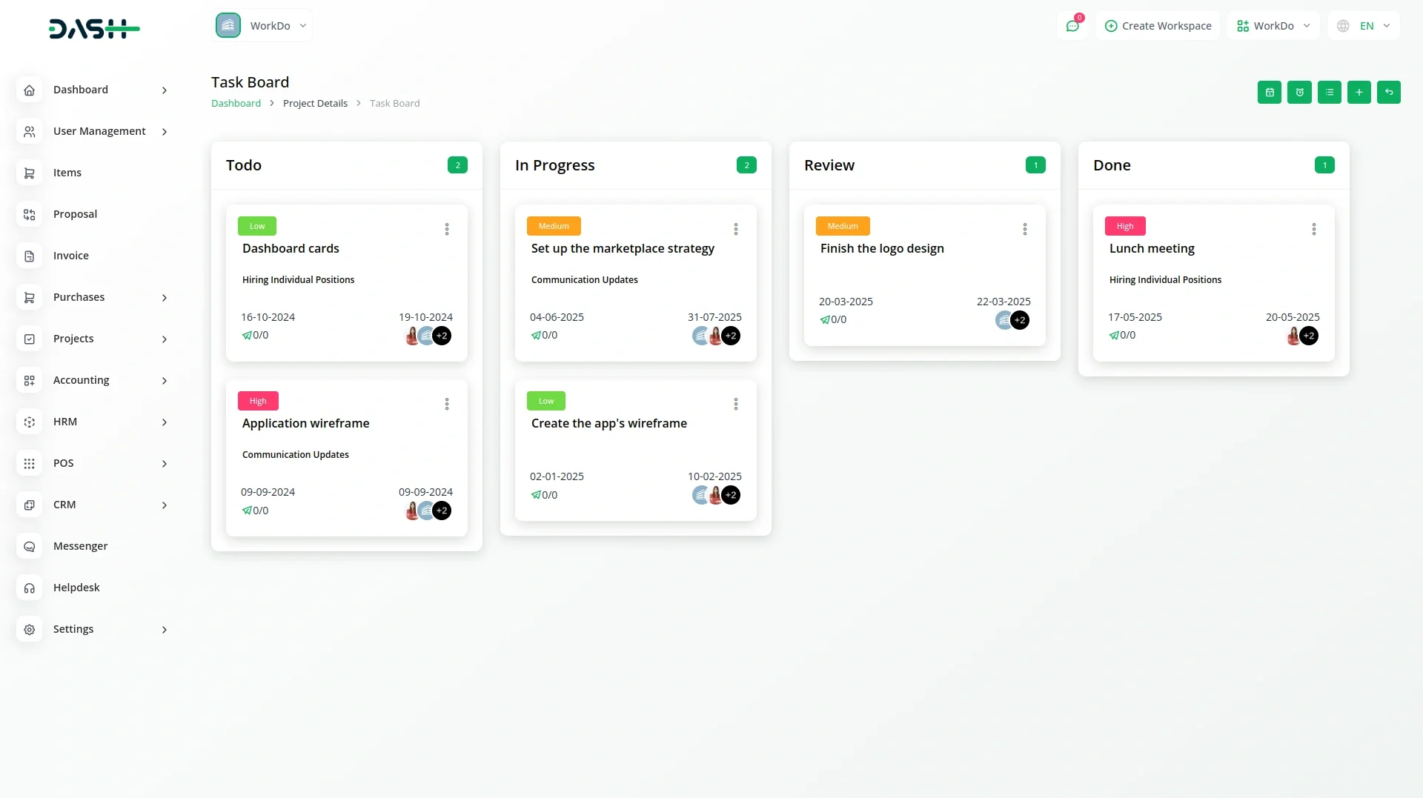This screenshot has width=1423, height=798.
Task: Open WorkDo workspace dropdown next to logo
Action: 262,26
